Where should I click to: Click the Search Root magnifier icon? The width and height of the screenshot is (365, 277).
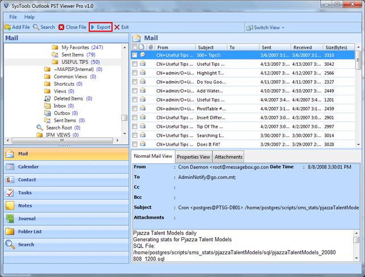point(40,128)
